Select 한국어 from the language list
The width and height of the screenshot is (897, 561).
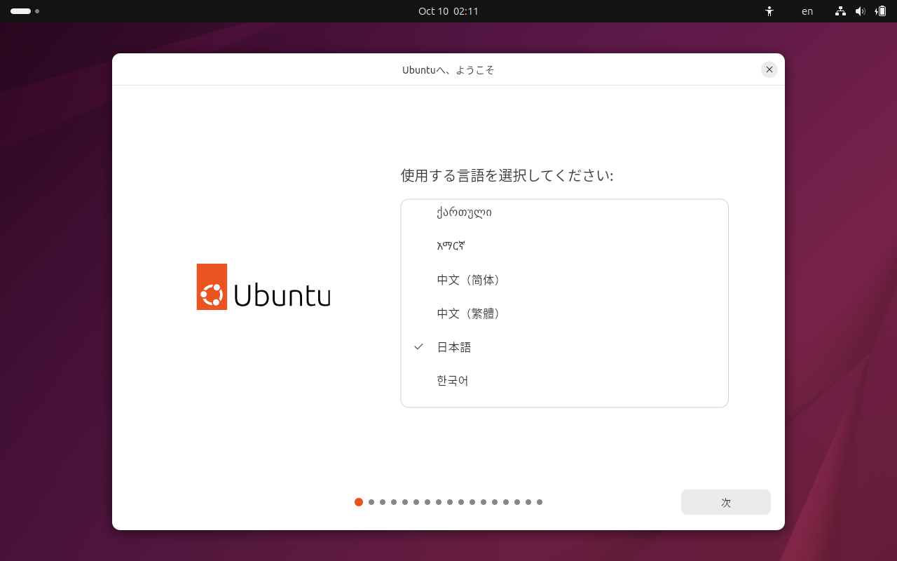[452, 381]
